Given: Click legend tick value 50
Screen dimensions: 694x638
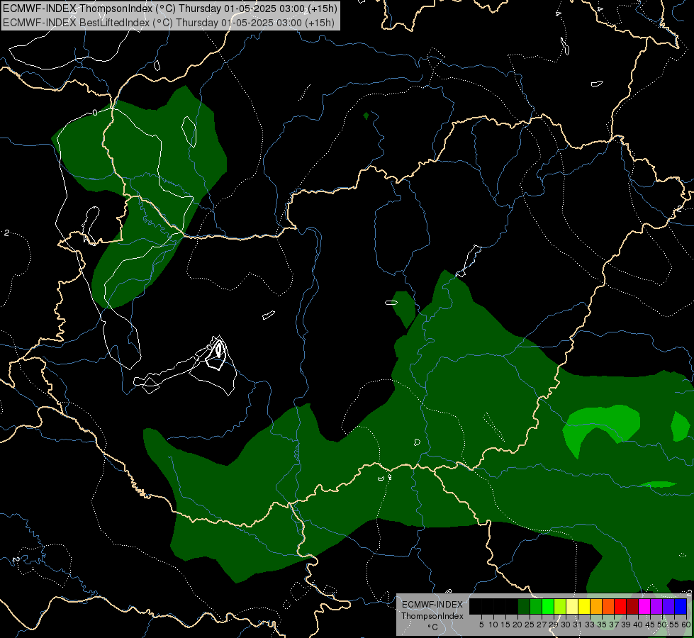Looking at the screenshot, I should 661,625.
